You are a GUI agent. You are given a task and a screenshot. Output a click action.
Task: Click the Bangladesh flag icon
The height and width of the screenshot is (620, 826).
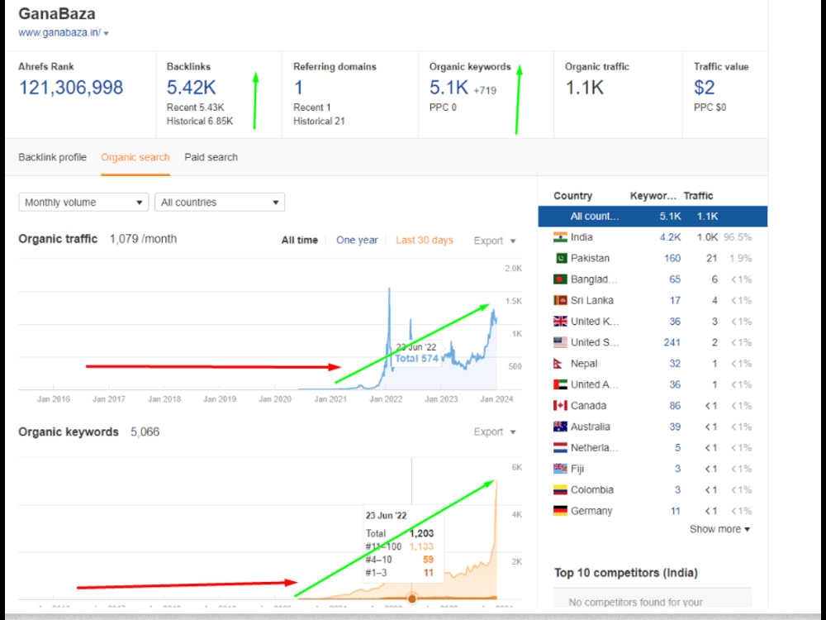pyautogui.click(x=560, y=279)
